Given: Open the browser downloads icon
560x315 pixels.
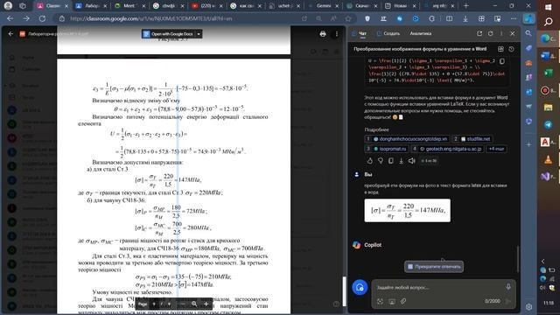Looking at the screenshot, I should tap(465, 18).
